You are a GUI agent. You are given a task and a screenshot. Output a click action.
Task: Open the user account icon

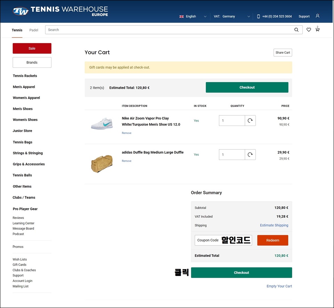tap(317, 16)
